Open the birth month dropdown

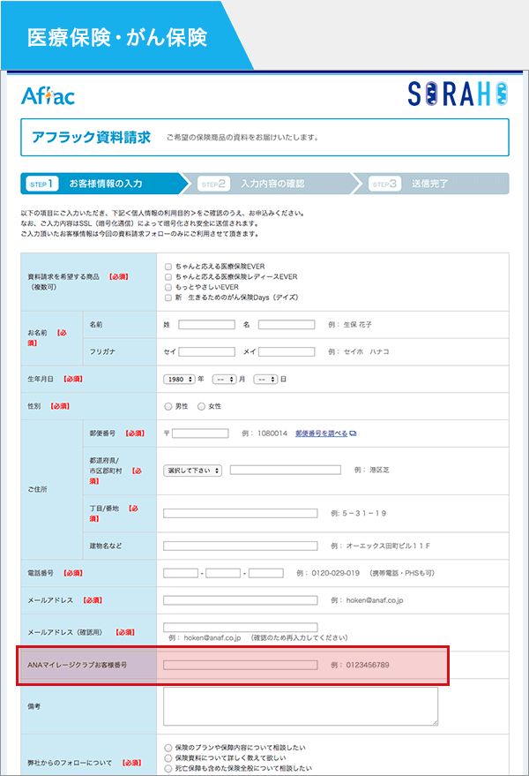224,380
